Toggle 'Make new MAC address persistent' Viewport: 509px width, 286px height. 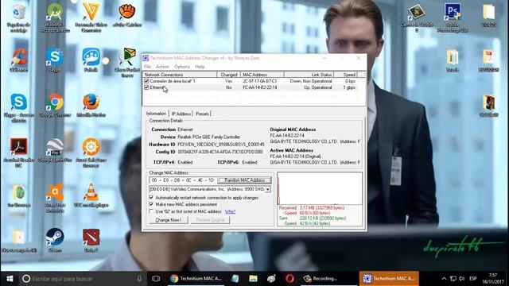pyautogui.click(x=151, y=204)
